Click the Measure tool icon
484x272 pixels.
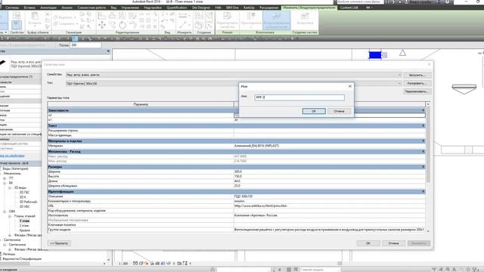pyautogui.click(x=183, y=25)
